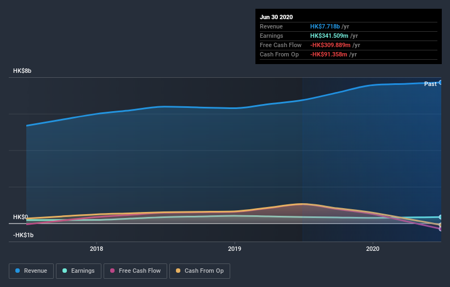The width and height of the screenshot is (450, 287).
Task: Click the Free Cash Flow endpoint marker
Action: [x=441, y=229]
